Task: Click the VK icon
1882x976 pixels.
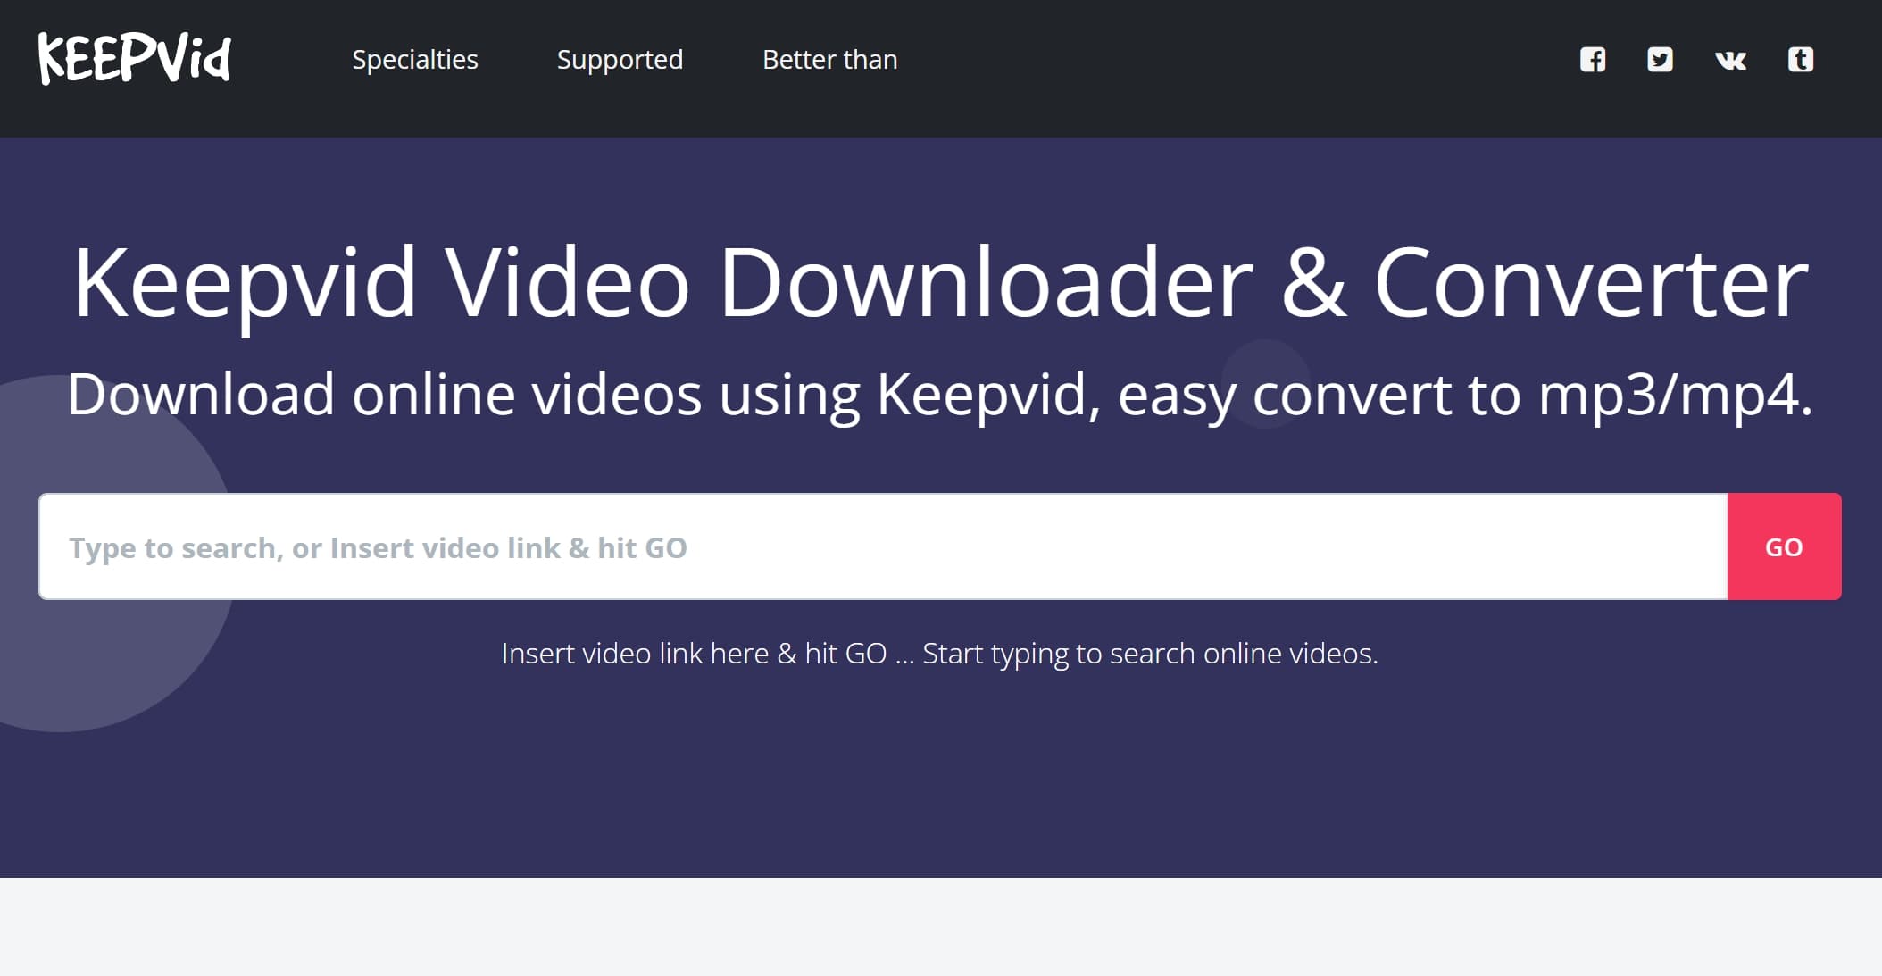Action: click(x=1730, y=57)
